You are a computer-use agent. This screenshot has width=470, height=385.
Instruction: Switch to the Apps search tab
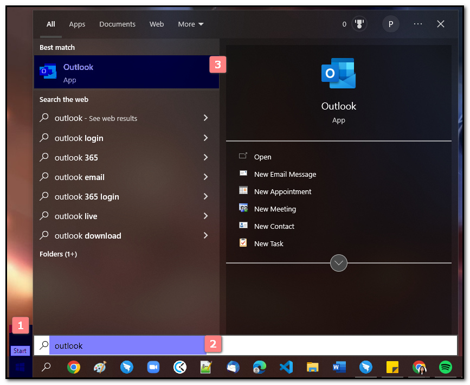pos(77,24)
